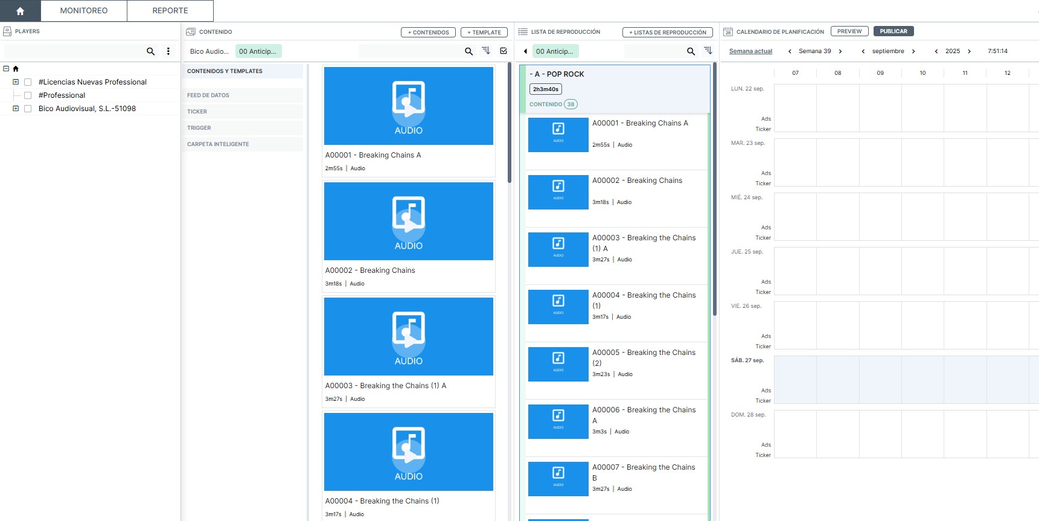Expand the Bico Audiovisual tree node
This screenshot has height=521, width=1039.
tap(16, 109)
